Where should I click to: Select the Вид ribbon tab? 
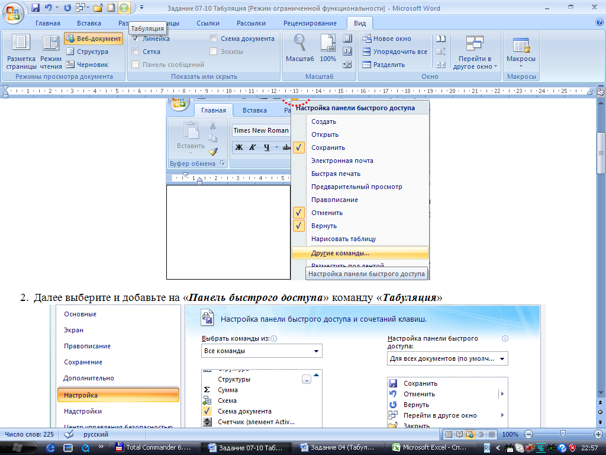(360, 23)
